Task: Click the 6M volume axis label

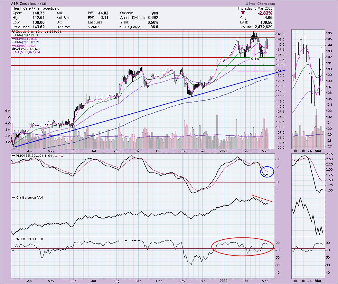Action: click(x=8, y=111)
